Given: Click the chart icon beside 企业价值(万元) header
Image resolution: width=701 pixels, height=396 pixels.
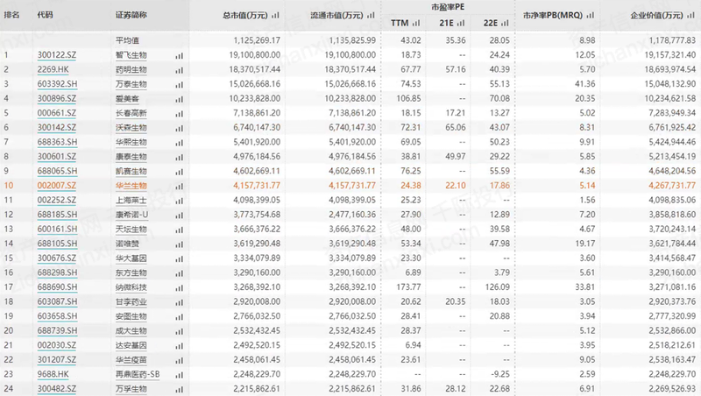Looking at the screenshot, I should pos(691,15).
